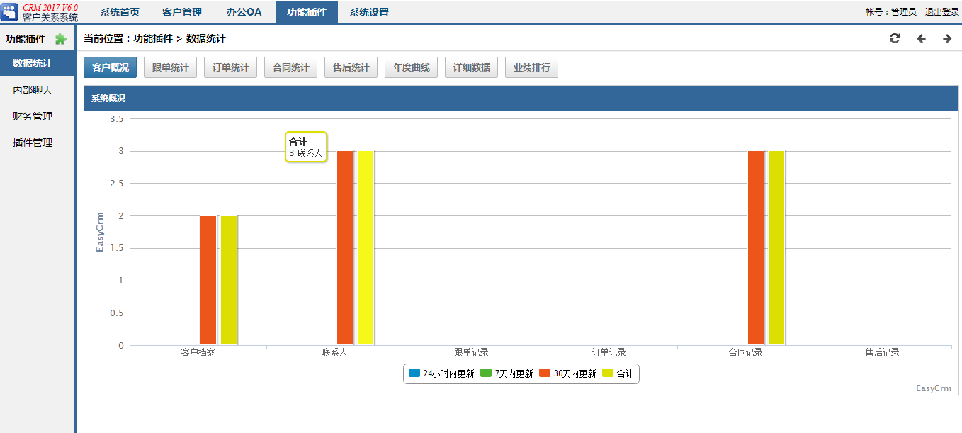Click the green puzzle plugin icon

point(61,39)
